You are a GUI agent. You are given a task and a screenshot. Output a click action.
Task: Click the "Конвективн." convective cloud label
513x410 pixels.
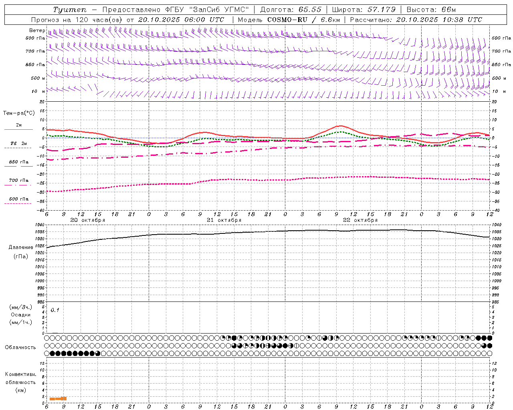[20, 374]
